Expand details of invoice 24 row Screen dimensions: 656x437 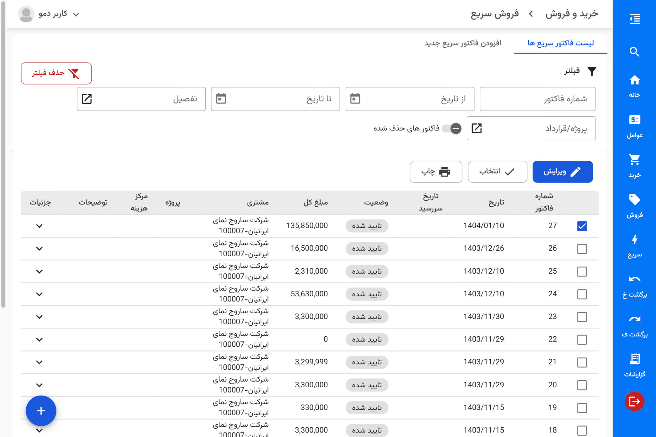39,294
